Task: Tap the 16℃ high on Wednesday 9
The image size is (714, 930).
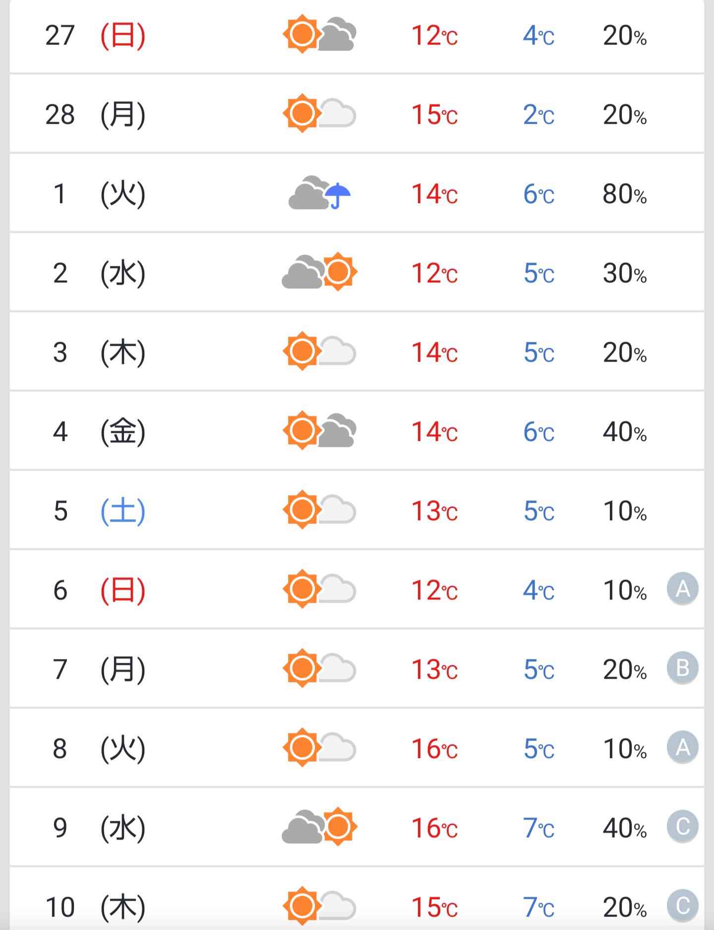Action: click(x=435, y=828)
